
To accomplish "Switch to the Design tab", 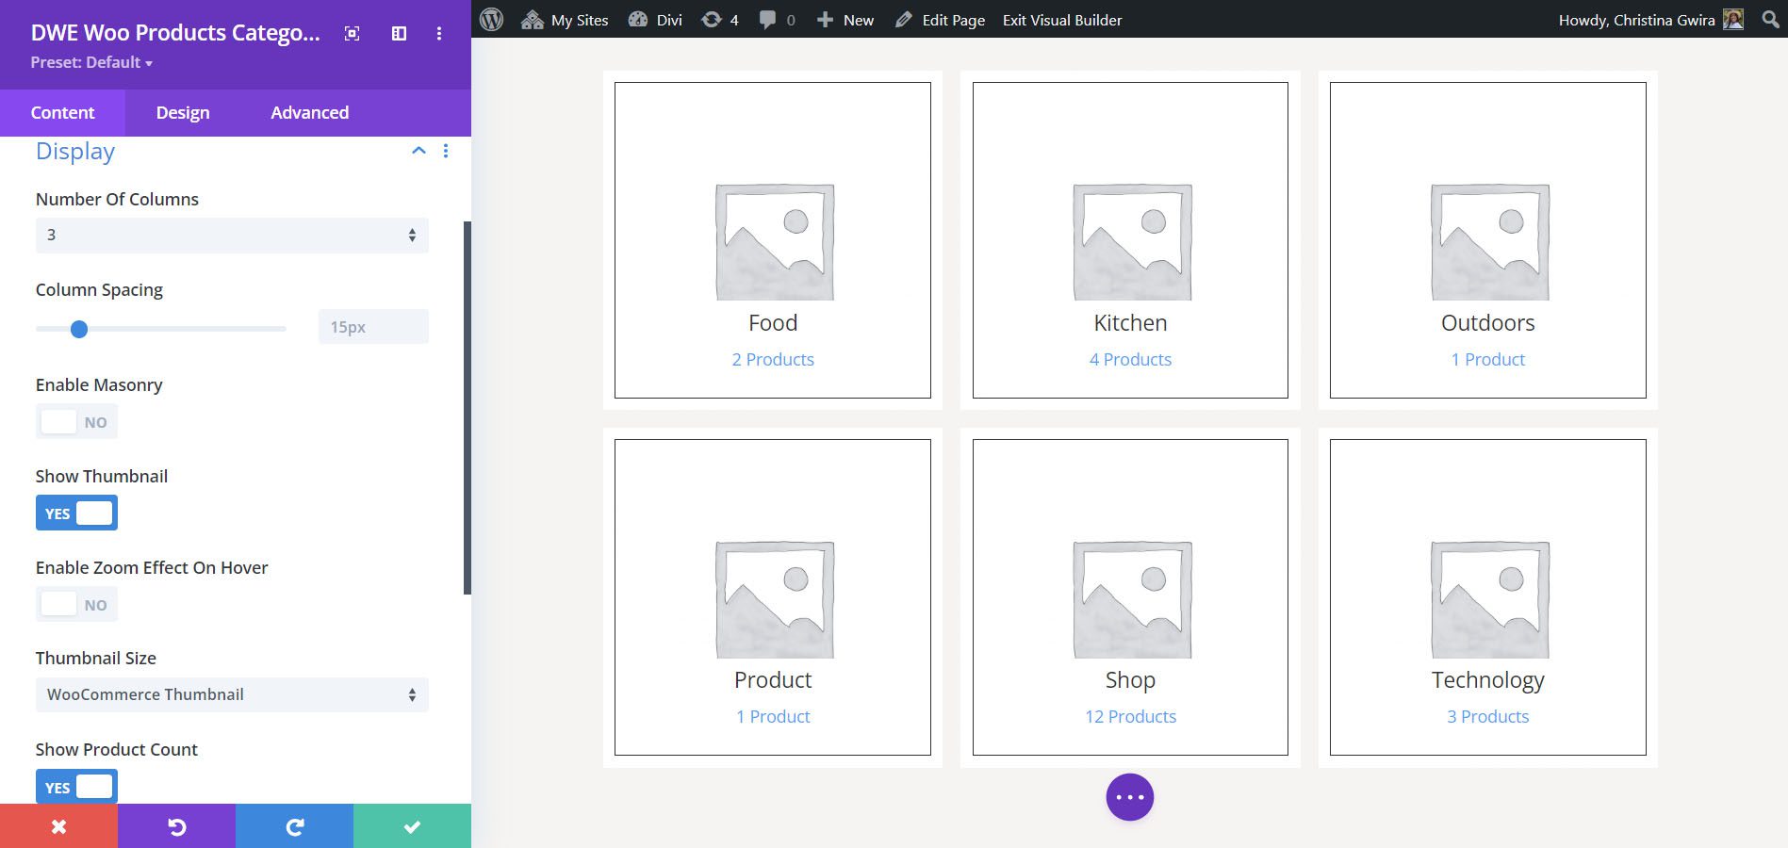I will point(183,113).
